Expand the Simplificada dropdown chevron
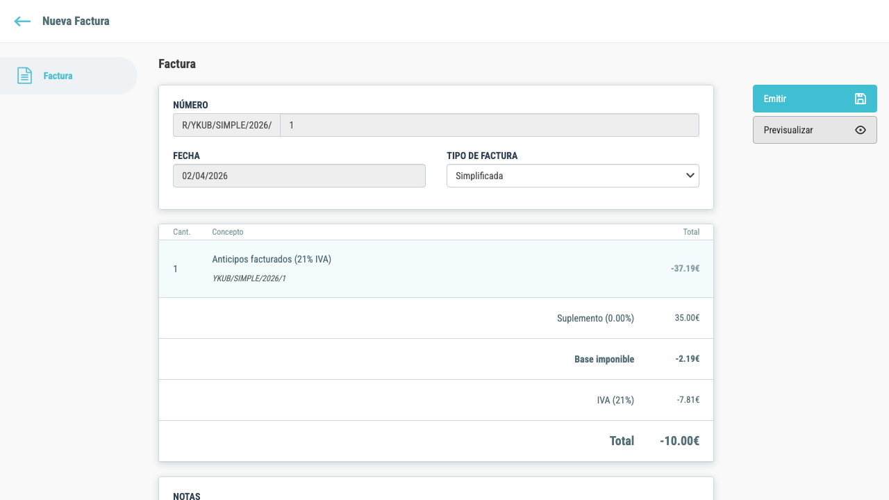The height and width of the screenshot is (500, 889). (690, 176)
